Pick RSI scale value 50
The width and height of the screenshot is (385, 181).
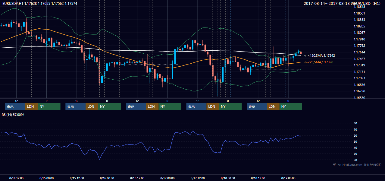(355, 141)
